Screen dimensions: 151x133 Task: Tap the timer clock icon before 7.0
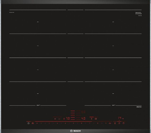(x=64, y=119)
